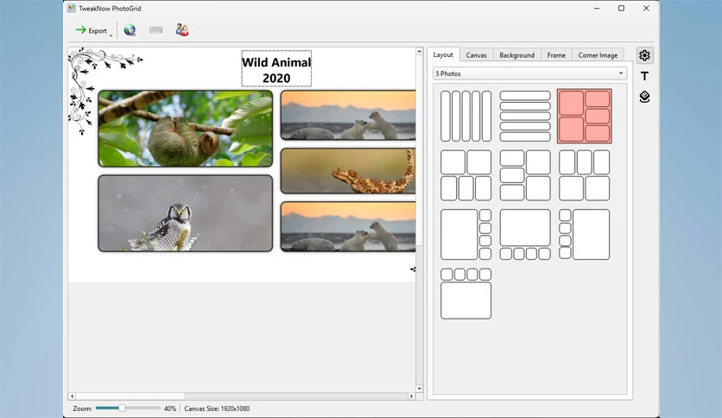Click the globe website icon in toolbar
The image size is (722, 418).
[130, 30]
